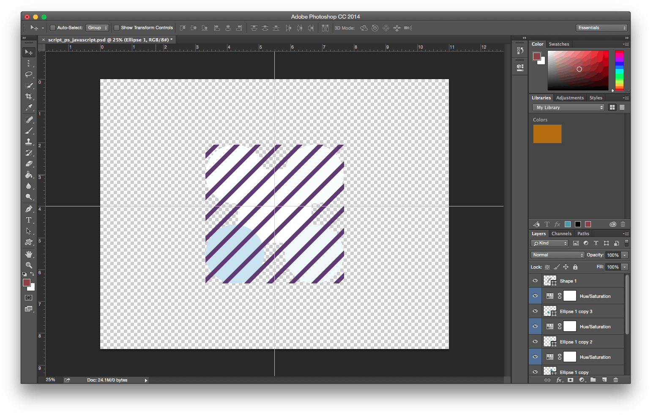Open the Essentials workspace dropdown
Screen dimensions: 651x415
pyautogui.click(x=602, y=28)
